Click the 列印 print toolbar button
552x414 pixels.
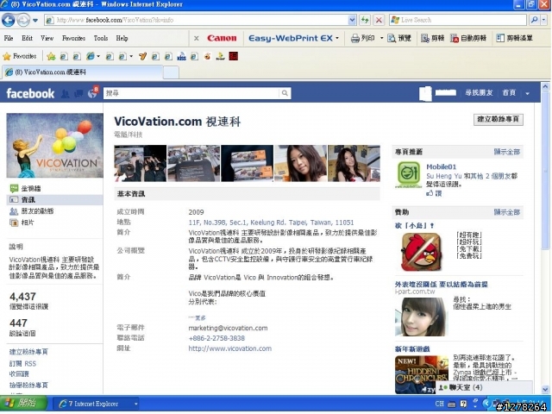[363, 38]
